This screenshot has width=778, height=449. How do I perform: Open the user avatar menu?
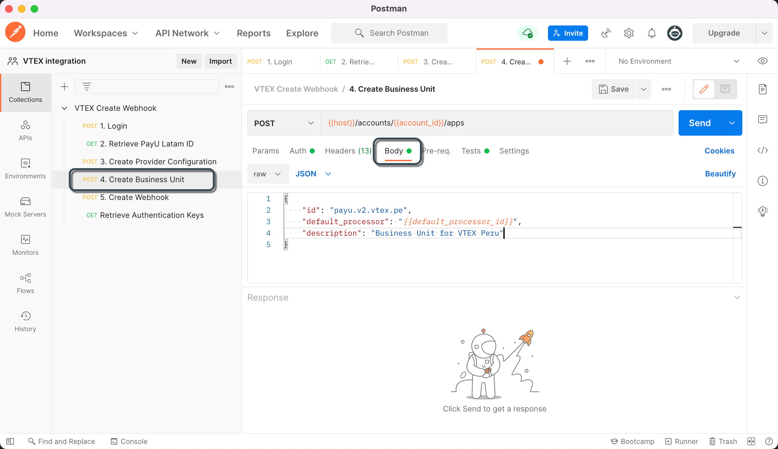674,33
